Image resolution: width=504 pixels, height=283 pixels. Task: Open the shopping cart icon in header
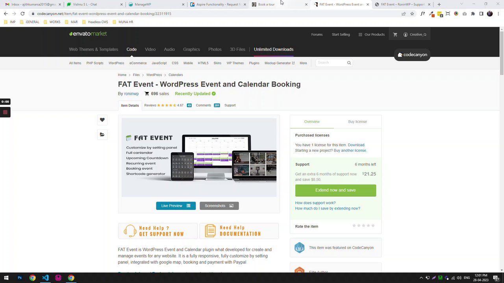point(395,35)
